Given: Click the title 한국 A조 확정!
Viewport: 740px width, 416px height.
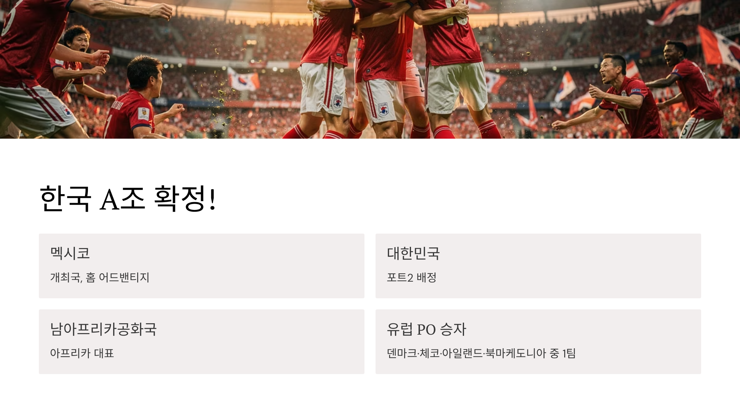Looking at the screenshot, I should [x=128, y=198].
